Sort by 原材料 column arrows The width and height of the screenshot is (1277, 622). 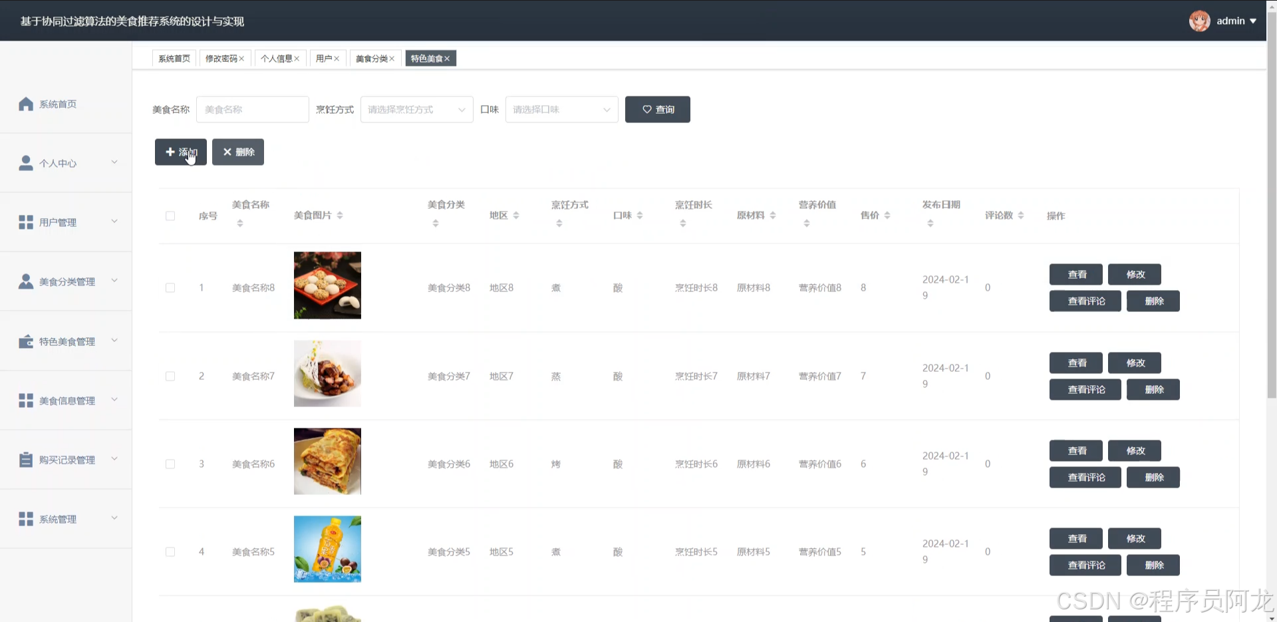773,215
